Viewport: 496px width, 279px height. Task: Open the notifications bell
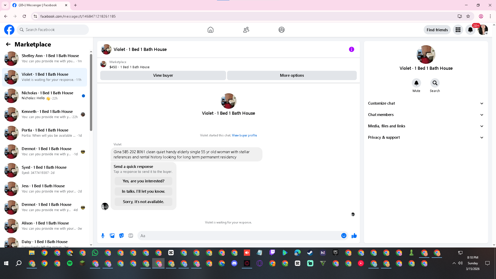point(470,30)
